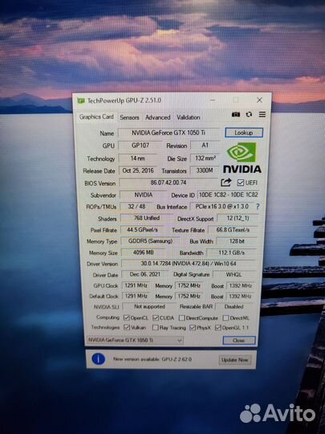325x434 pixels.
Task: Click the BIOS Version field 86.07.42.00.74
Action: [169, 182]
